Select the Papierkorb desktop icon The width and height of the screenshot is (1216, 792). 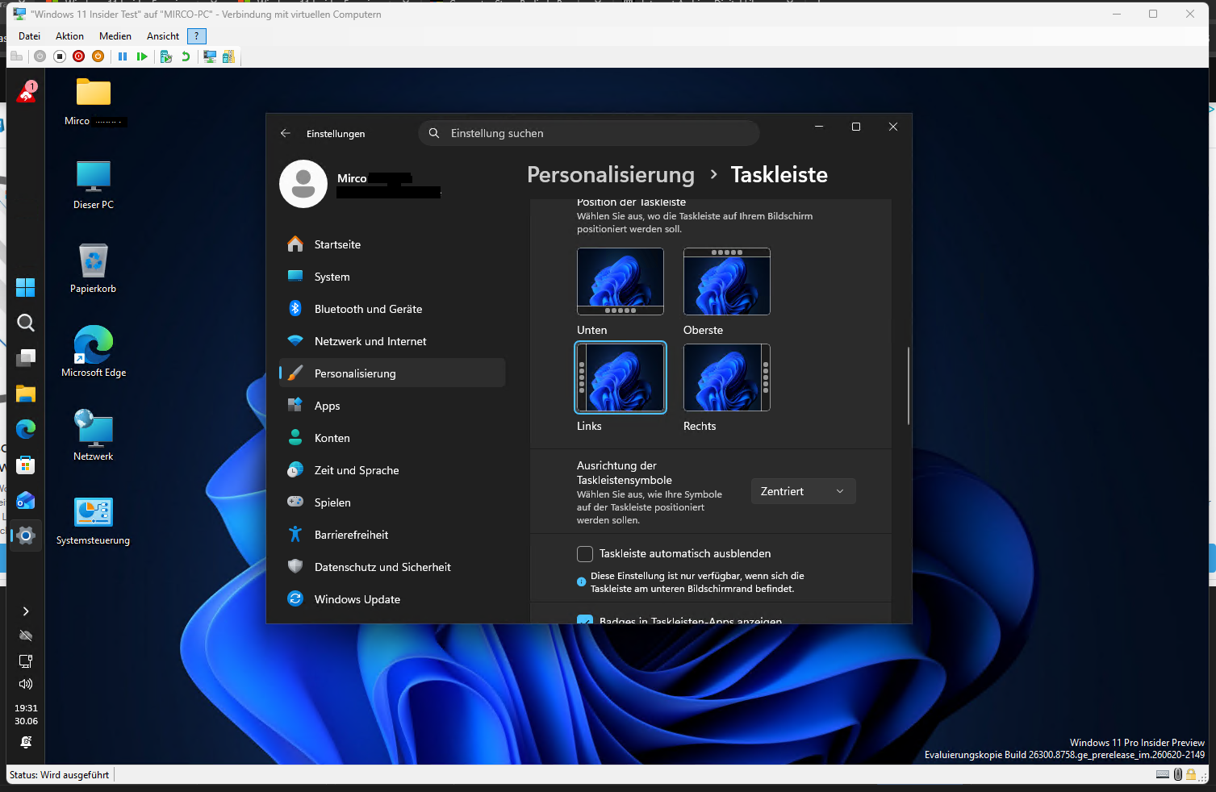point(94,269)
